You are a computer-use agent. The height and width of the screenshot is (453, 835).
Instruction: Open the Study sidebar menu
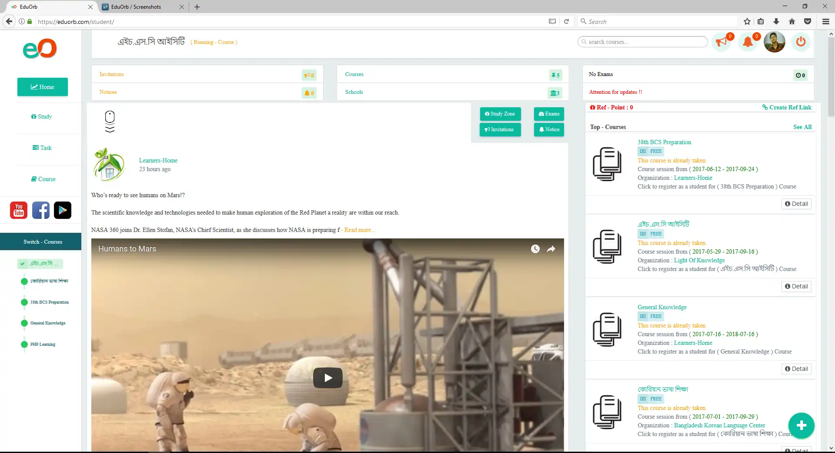[x=41, y=116]
